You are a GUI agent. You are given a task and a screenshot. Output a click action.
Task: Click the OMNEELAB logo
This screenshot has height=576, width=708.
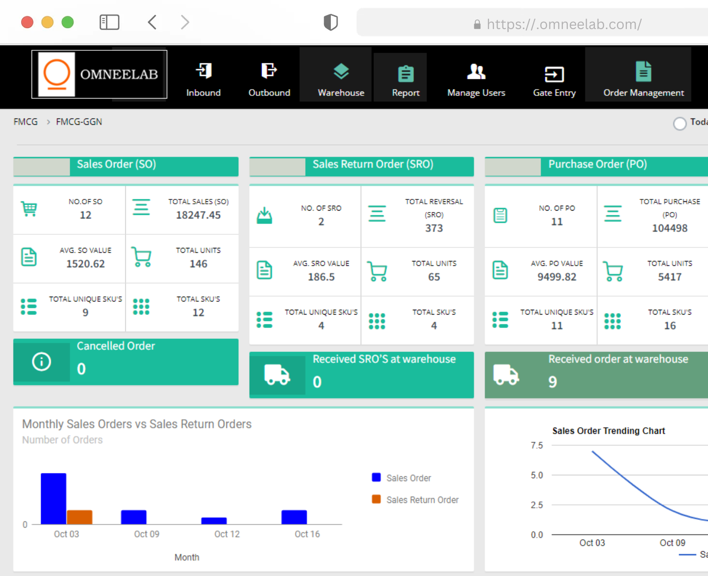coord(99,74)
